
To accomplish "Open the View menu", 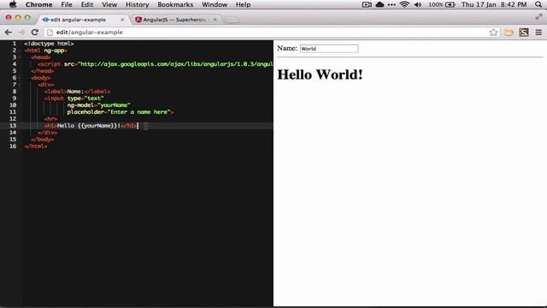I will coord(109,4).
